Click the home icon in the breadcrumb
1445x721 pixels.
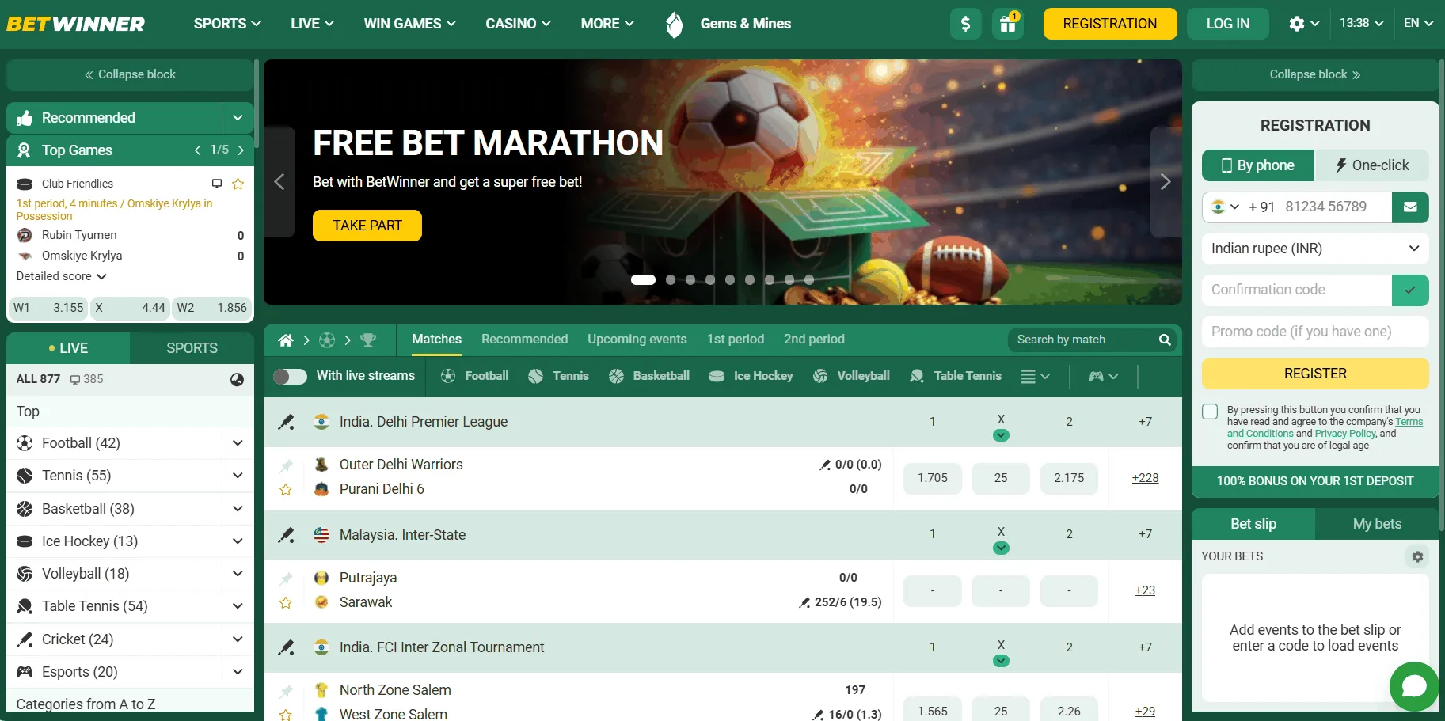[285, 340]
